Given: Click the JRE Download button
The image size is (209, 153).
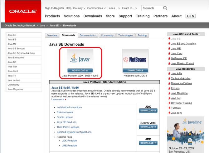Looking at the screenshot, I should 148,143.
